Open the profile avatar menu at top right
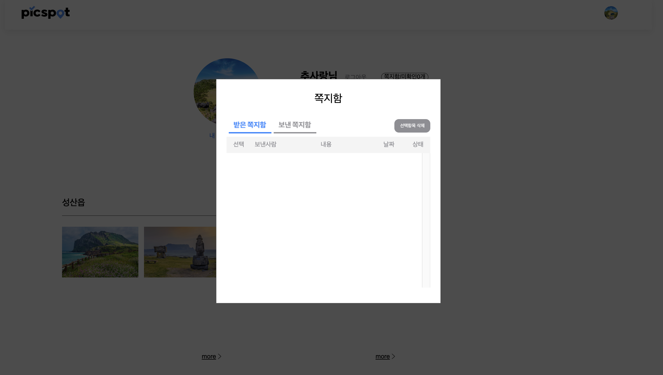663x375 pixels. [x=611, y=13]
